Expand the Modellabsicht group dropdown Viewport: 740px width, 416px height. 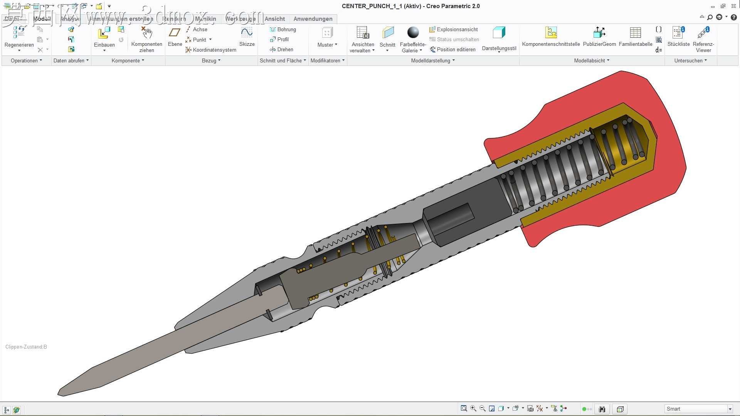[x=592, y=60]
